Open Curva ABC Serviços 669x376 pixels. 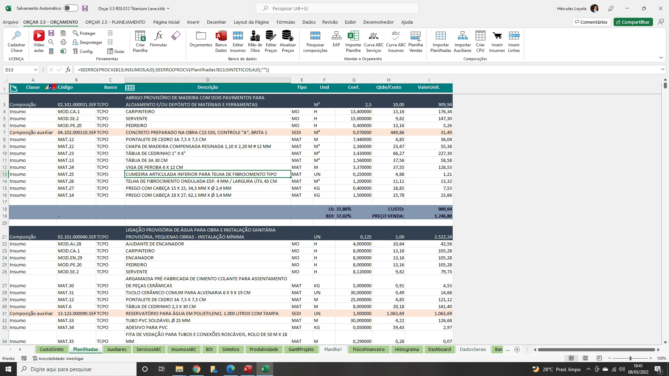click(374, 41)
